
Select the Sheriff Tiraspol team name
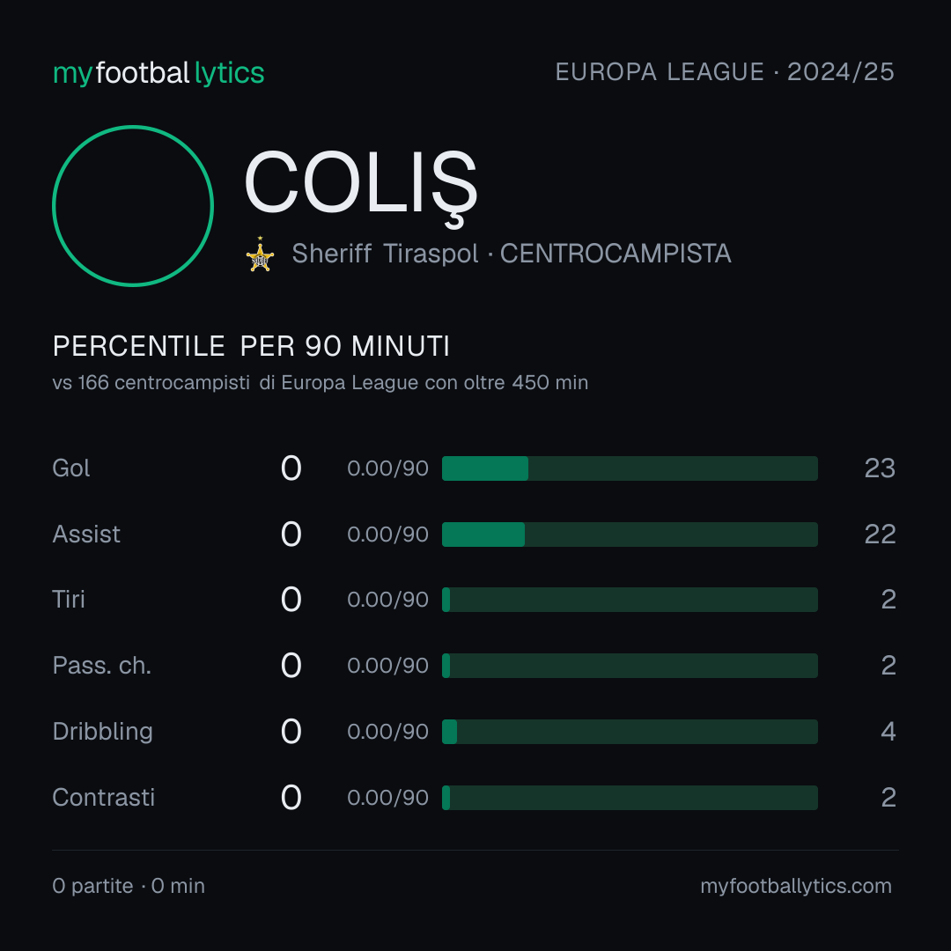click(385, 254)
